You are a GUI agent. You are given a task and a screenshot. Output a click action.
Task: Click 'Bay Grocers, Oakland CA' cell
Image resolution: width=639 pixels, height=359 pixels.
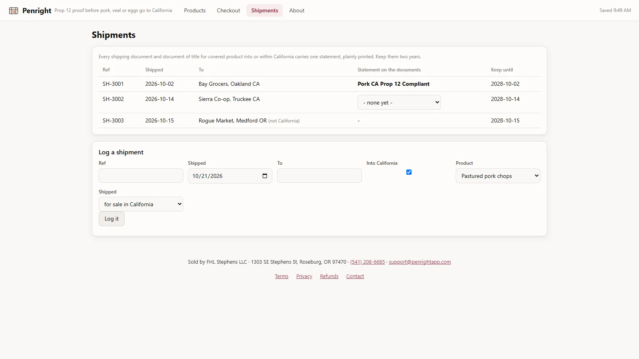coord(229,84)
